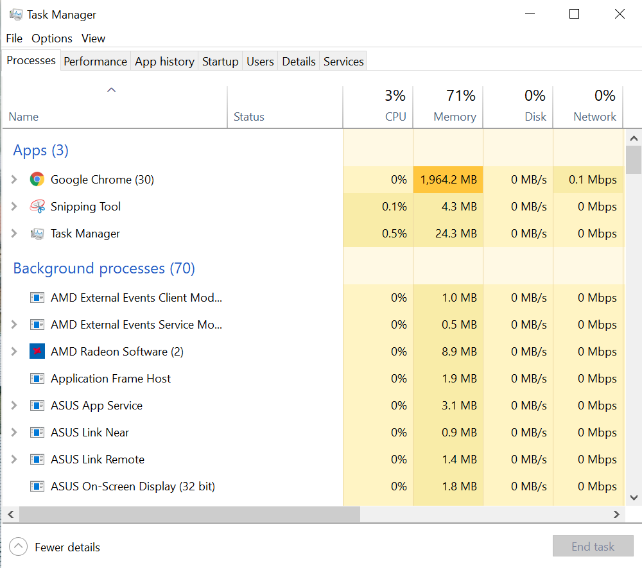This screenshot has height=568, width=642.
Task: Open the Startup tab
Action: [220, 62]
